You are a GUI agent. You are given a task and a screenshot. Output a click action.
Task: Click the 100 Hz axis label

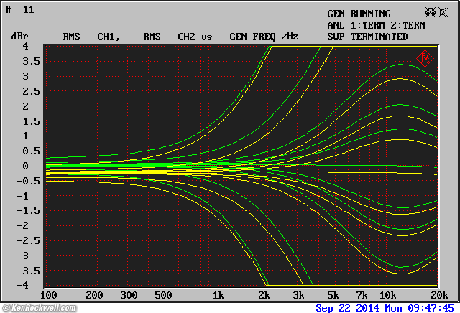click(49, 295)
